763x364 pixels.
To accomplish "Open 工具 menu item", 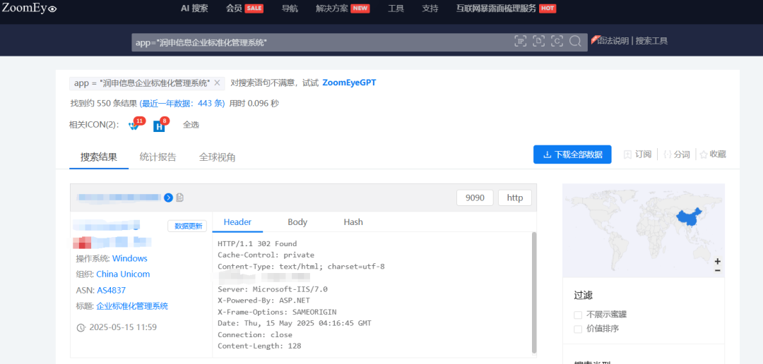I will click(396, 8).
